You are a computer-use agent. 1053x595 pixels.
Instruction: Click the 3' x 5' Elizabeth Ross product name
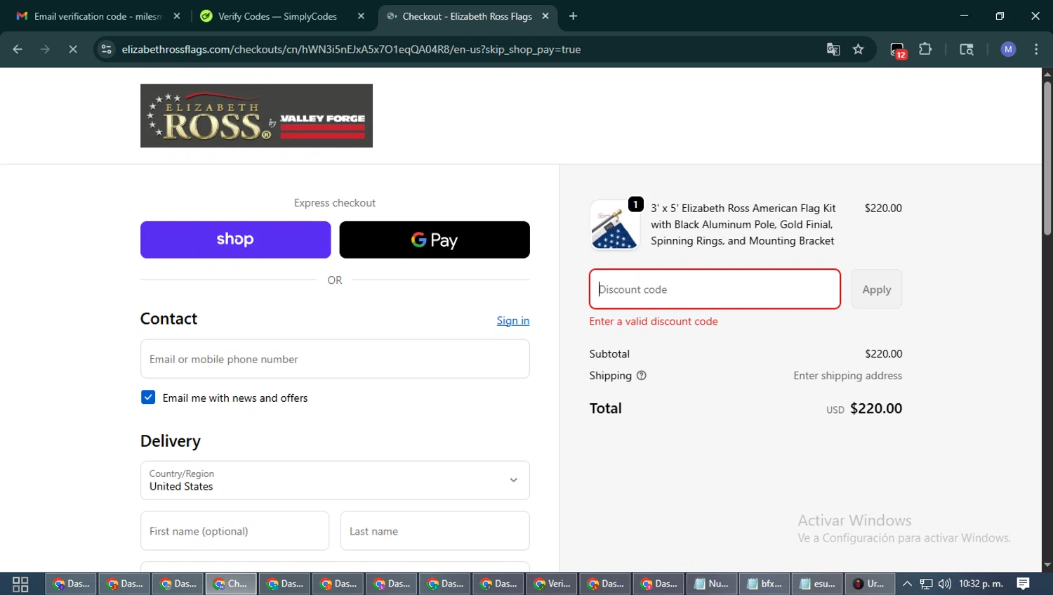pos(743,225)
